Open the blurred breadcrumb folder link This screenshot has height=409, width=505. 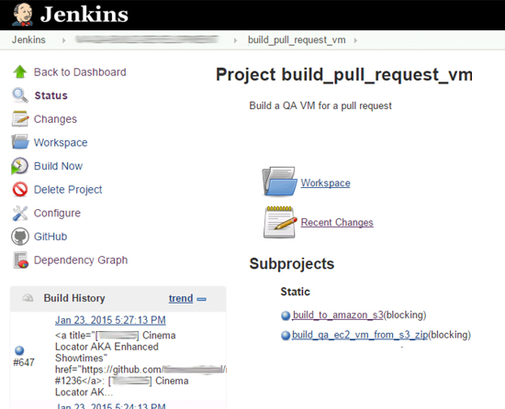[x=147, y=39]
